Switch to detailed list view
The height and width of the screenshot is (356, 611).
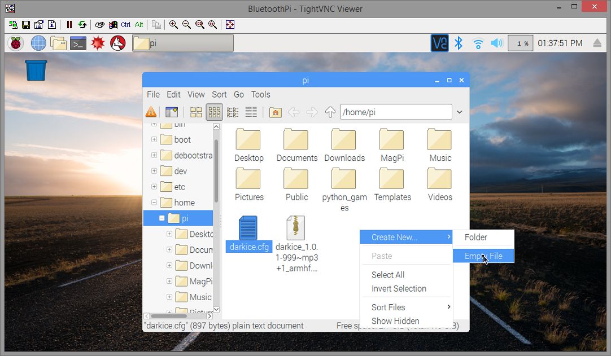click(251, 112)
